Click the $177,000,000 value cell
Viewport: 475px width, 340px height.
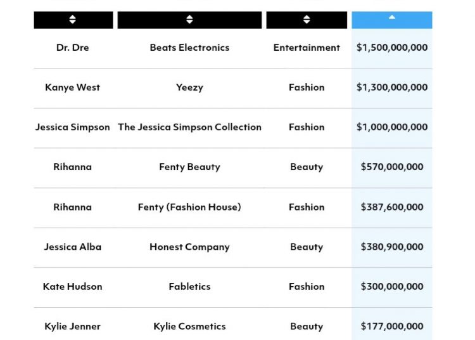pos(392,326)
